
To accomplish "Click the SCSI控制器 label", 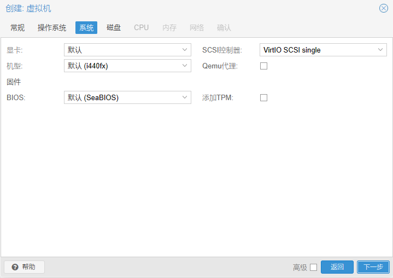I will [222, 50].
